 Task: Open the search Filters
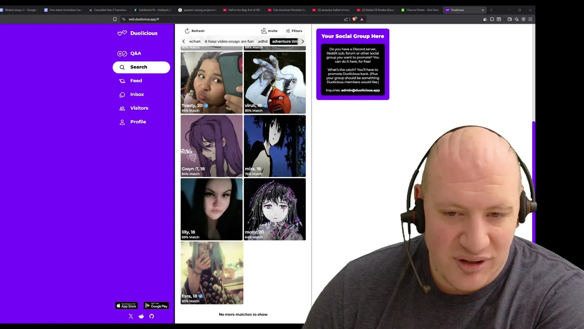[294, 31]
